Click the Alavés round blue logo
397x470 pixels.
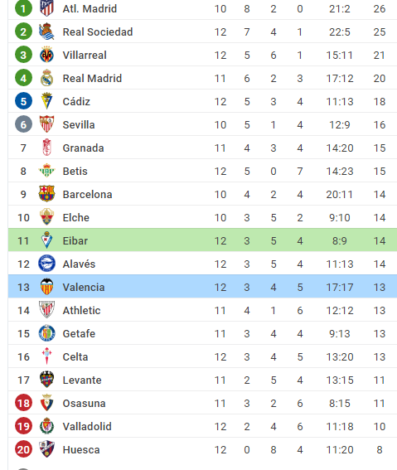[x=46, y=264]
